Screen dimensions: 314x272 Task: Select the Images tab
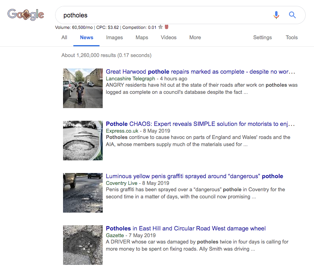[115, 38]
